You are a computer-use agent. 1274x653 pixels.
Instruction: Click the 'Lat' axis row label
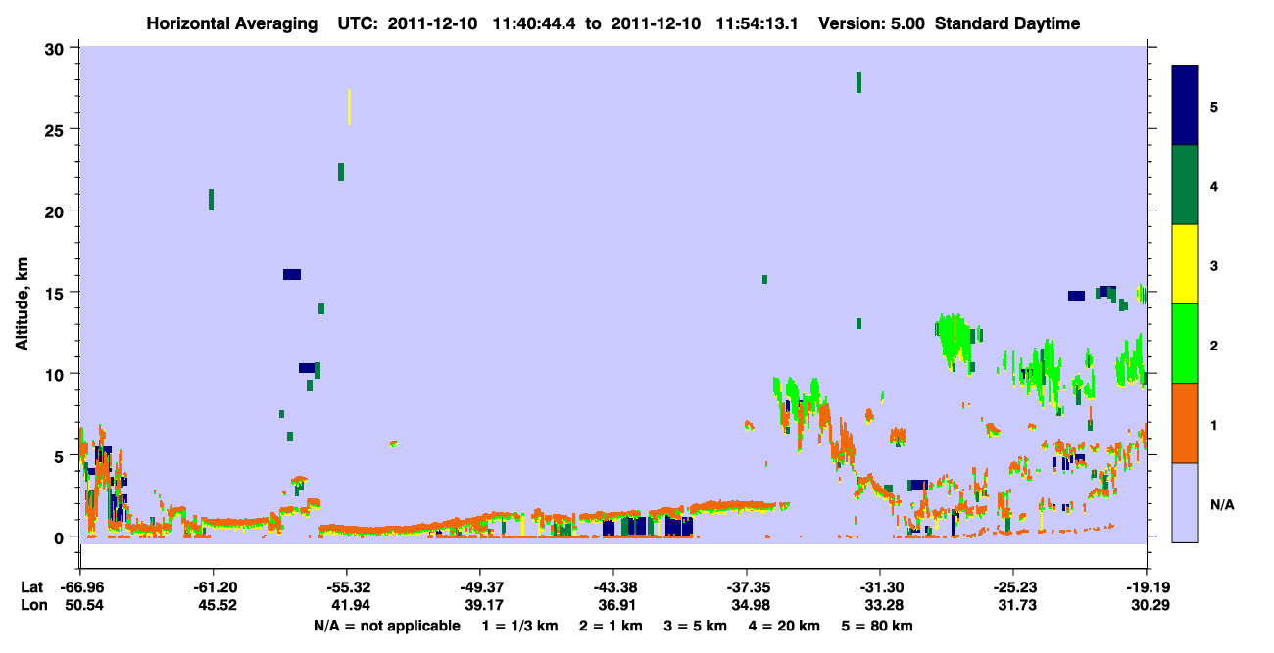coord(31,587)
